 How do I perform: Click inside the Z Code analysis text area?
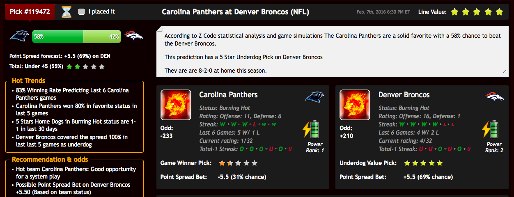[333, 51]
